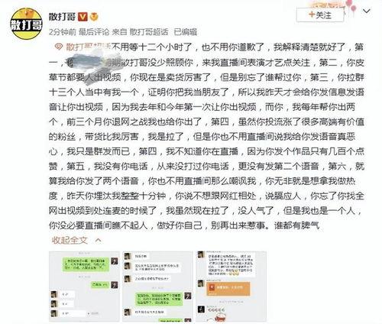Click the gold membership crown badge
Viewport: 382px width, 324px height.
(94, 17)
